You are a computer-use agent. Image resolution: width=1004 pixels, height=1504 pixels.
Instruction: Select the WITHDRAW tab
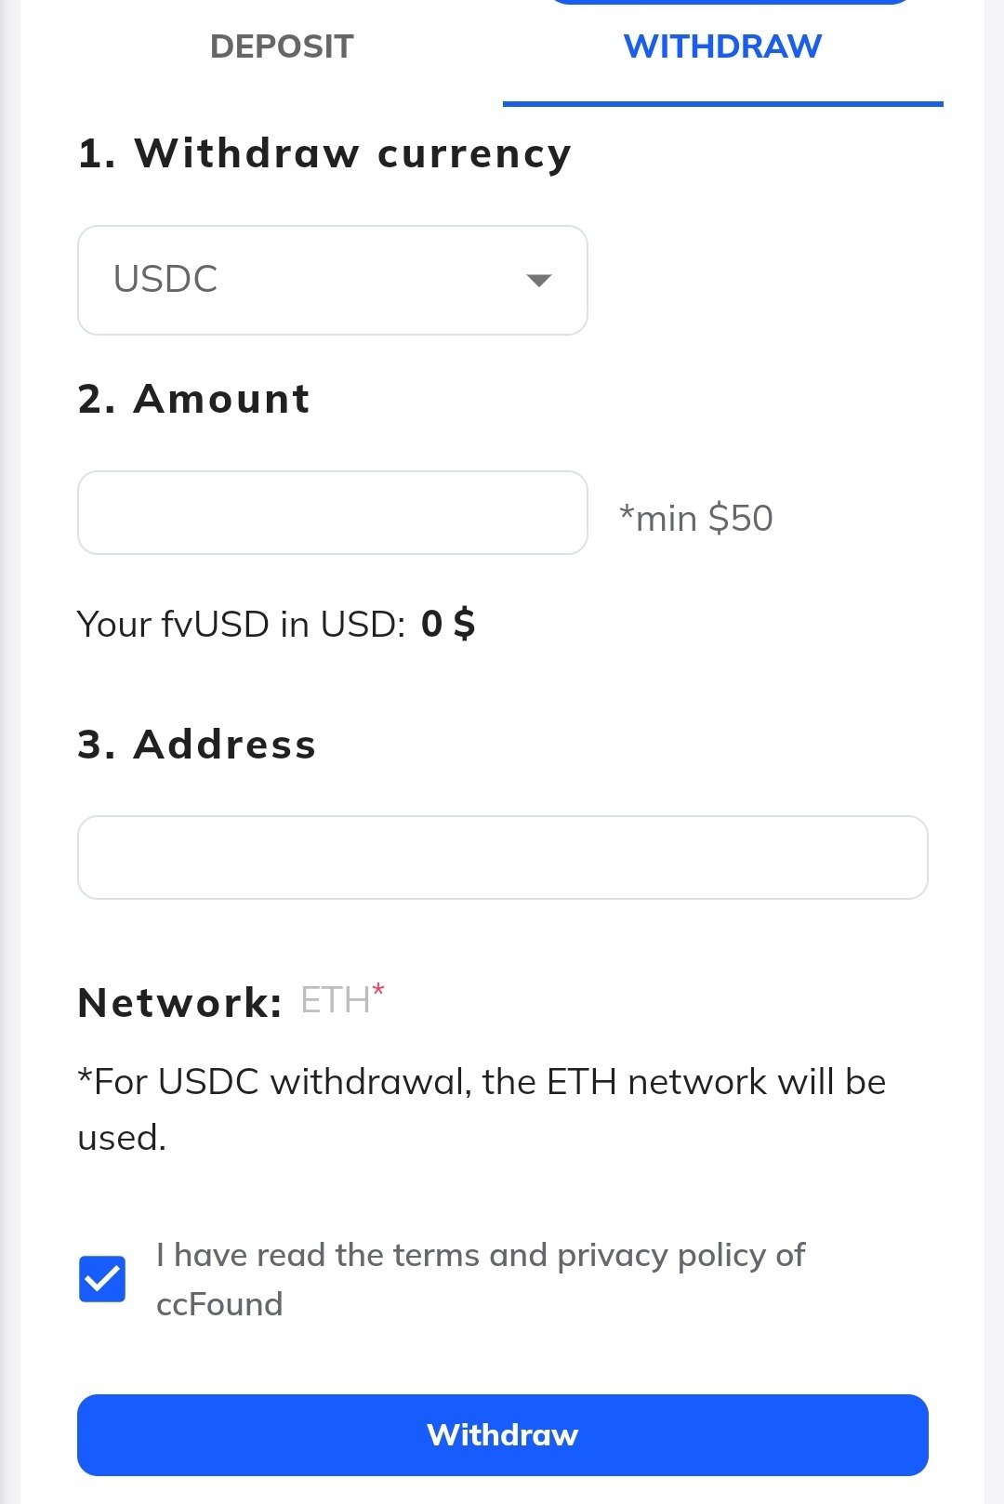click(722, 46)
